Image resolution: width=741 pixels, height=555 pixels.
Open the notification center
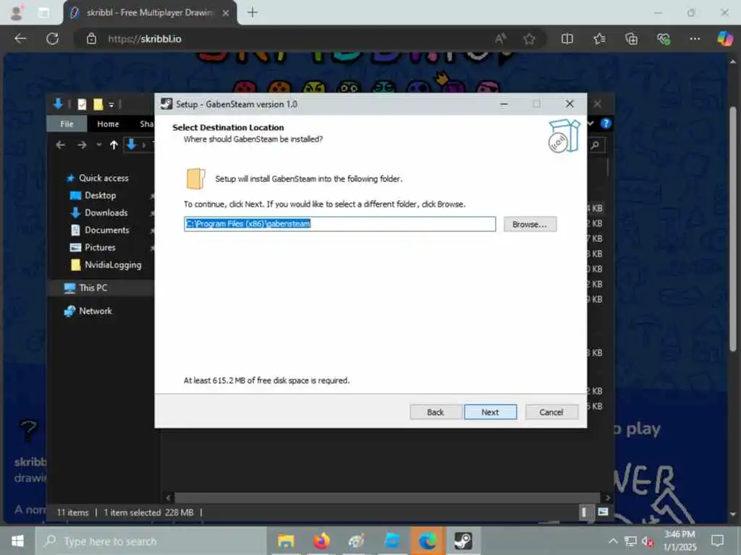click(717, 541)
